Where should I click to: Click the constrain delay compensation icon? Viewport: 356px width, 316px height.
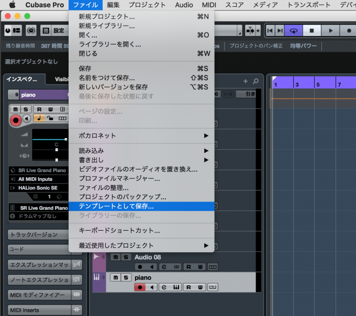[31, 30]
